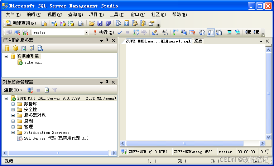274x166 pixels.
Task: Click Object Explorer disconnect icon
Action: click(x=30, y=90)
